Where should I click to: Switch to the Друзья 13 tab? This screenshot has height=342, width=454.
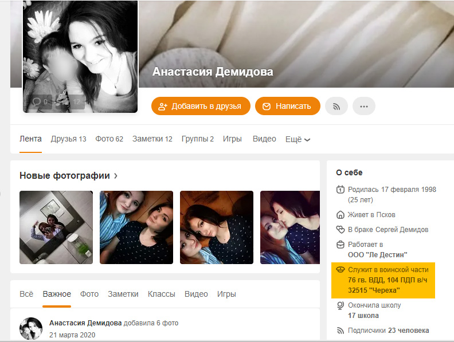[69, 139]
